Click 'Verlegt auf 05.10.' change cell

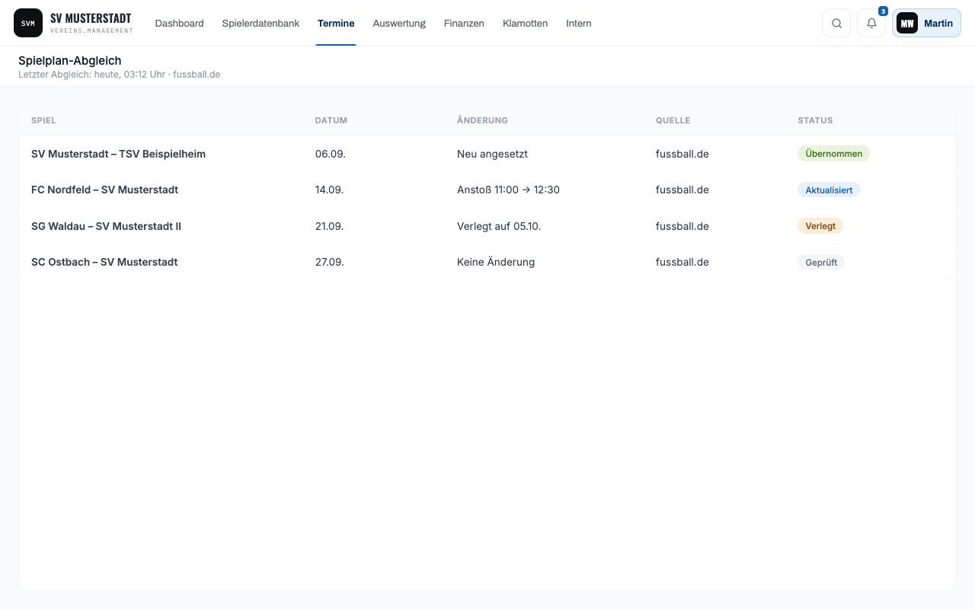[x=499, y=226]
